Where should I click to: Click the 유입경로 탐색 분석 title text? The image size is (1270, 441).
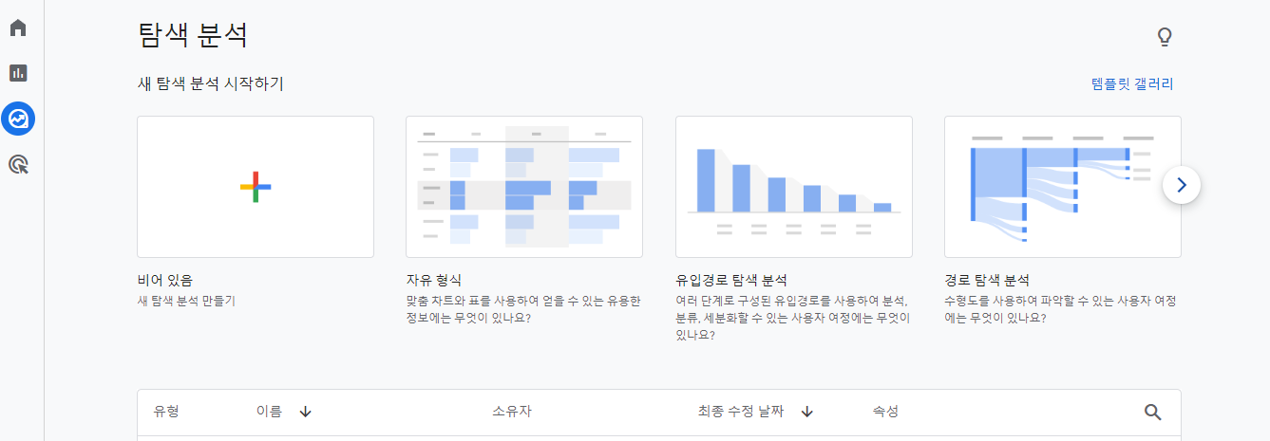(x=730, y=281)
